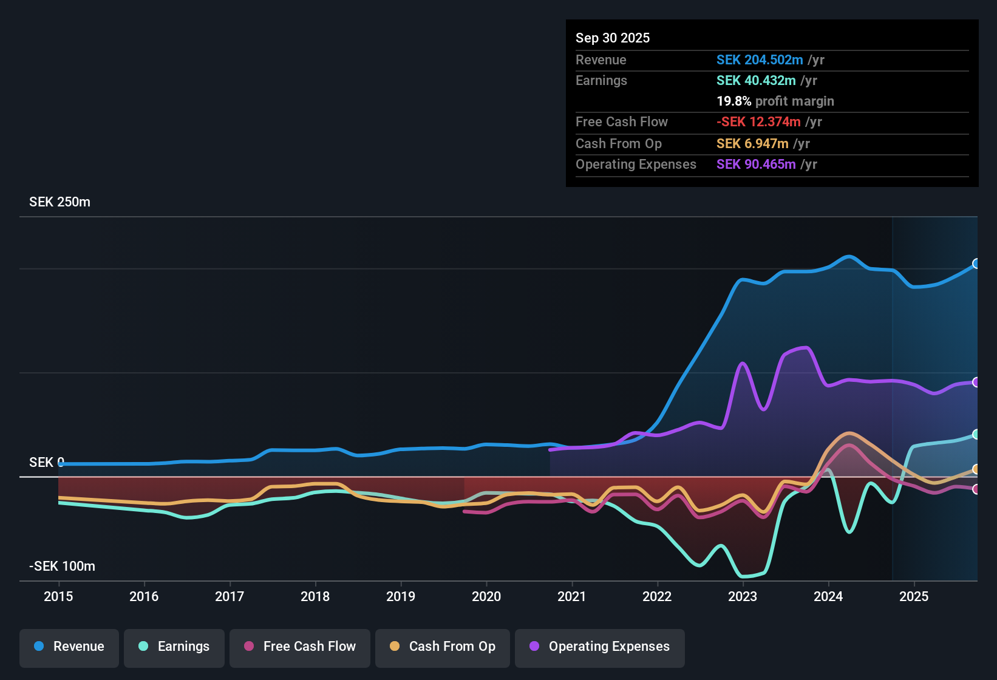Toggle the Free Cash Flow series off
Image resolution: width=997 pixels, height=680 pixels.
[299, 647]
